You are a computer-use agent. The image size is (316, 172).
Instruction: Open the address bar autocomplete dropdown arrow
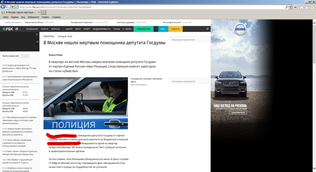tap(290, 7)
